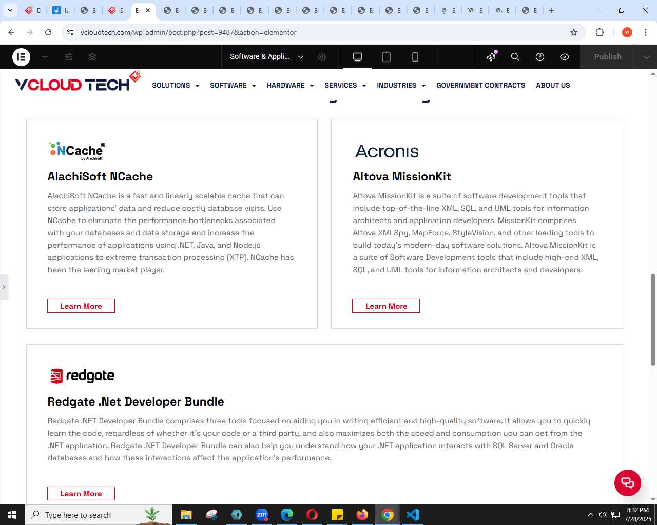Select AlachiSoft NCache heading
657x525 pixels.
(x=100, y=176)
